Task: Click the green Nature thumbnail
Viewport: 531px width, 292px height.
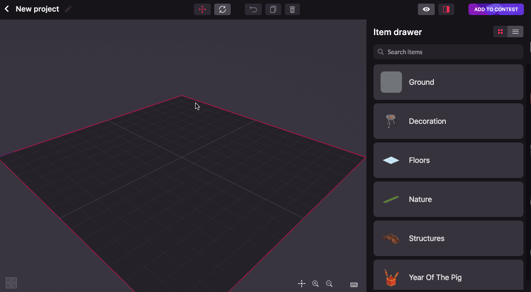Action: coord(391,200)
